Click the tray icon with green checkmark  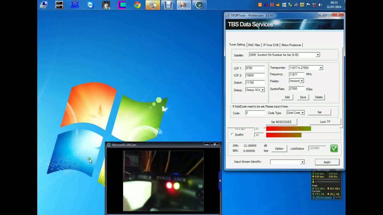click(x=290, y=5)
